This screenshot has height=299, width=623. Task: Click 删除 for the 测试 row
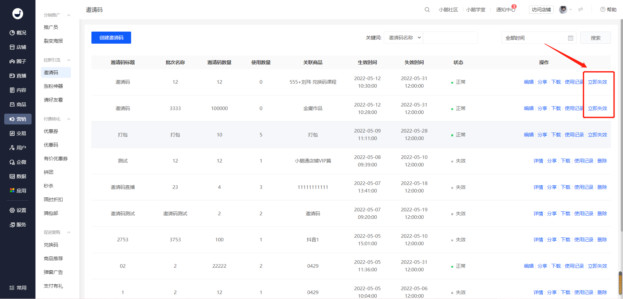(x=602, y=161)
